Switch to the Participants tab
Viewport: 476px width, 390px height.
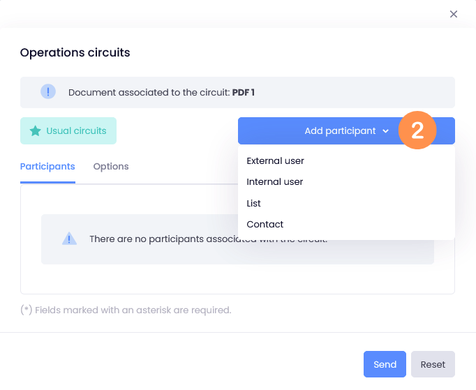click(47, 166)
